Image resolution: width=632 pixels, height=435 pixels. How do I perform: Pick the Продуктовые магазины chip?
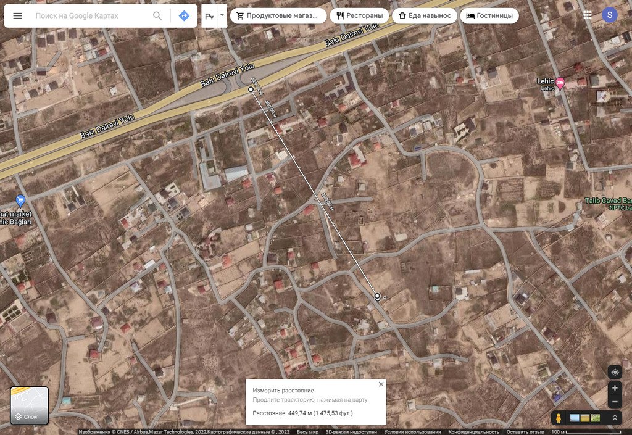tap(278, 16)
